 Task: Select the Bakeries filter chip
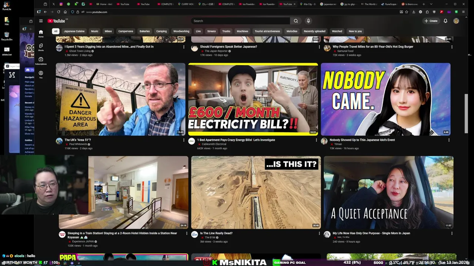click(x=144, y=31)
